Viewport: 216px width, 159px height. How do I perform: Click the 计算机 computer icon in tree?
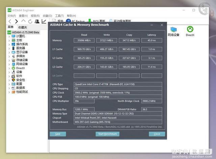pos(13,36)
